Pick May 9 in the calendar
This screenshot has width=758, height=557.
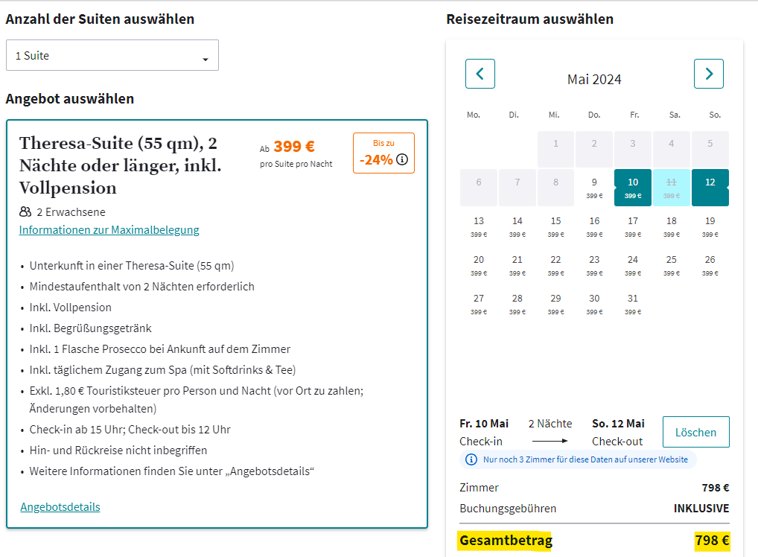pyautogui.click(x=594, y=188)
